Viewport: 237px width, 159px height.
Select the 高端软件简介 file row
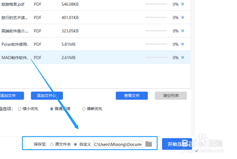[95, 31]
